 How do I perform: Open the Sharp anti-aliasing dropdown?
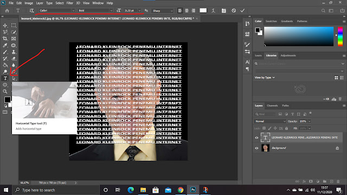[163, 11]
